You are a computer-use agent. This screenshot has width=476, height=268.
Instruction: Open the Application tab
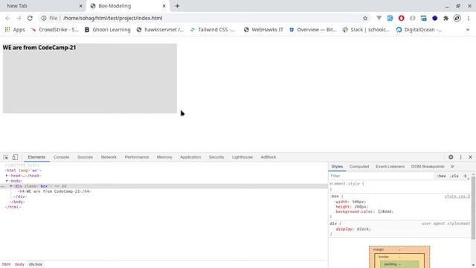pos(190,157)
